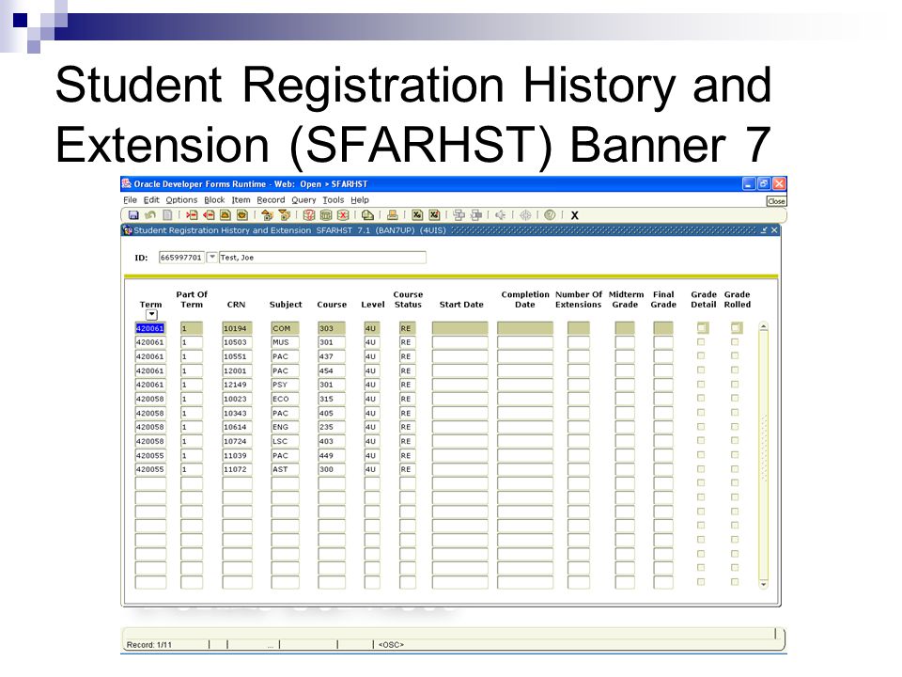Screen dimensions: 902x677
Task: Click greyed Broadcast speaker icon
Action: [x=501, y=215]
